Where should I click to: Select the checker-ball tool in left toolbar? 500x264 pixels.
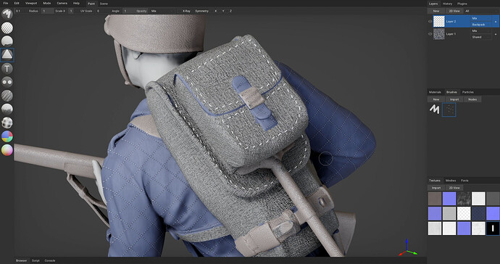pos(7,123)
